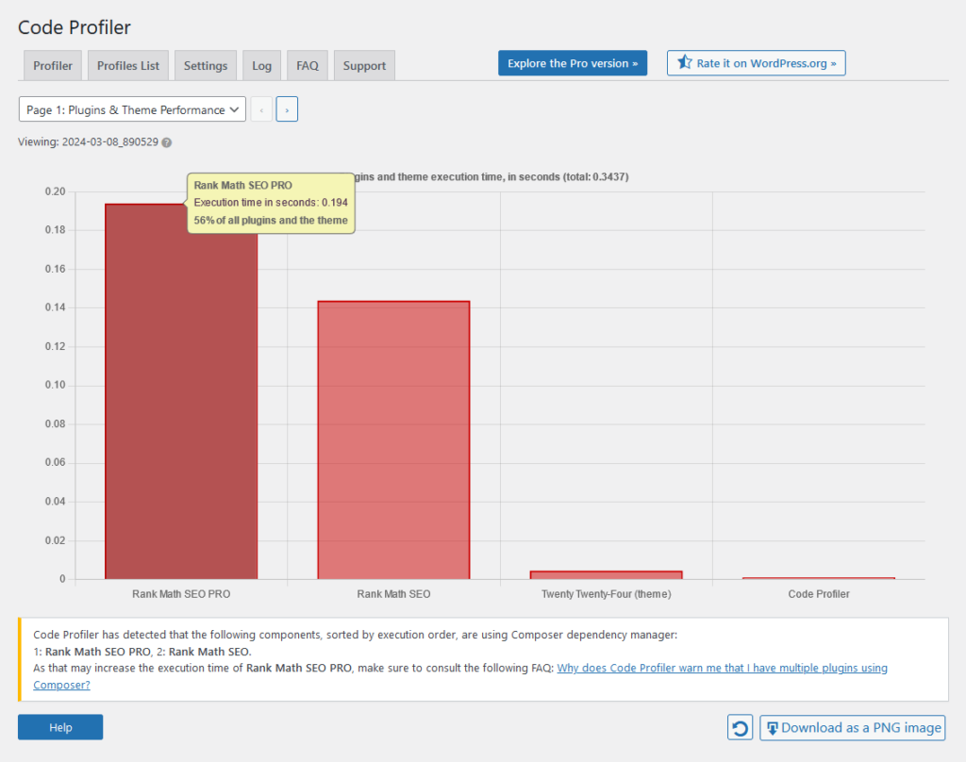Click the Rank Math SEO PRO axis label

pyautogui.click(x=181, y=594)
